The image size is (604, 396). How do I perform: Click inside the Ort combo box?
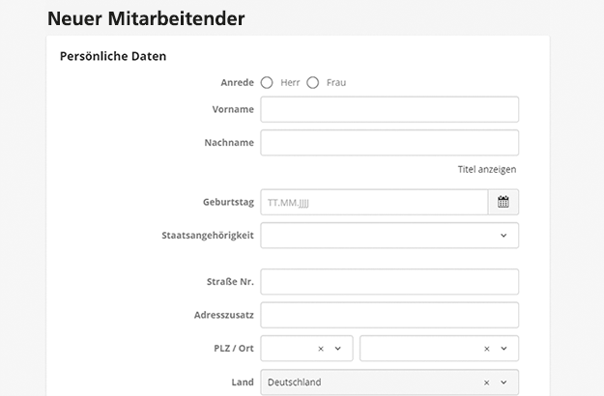416,349
